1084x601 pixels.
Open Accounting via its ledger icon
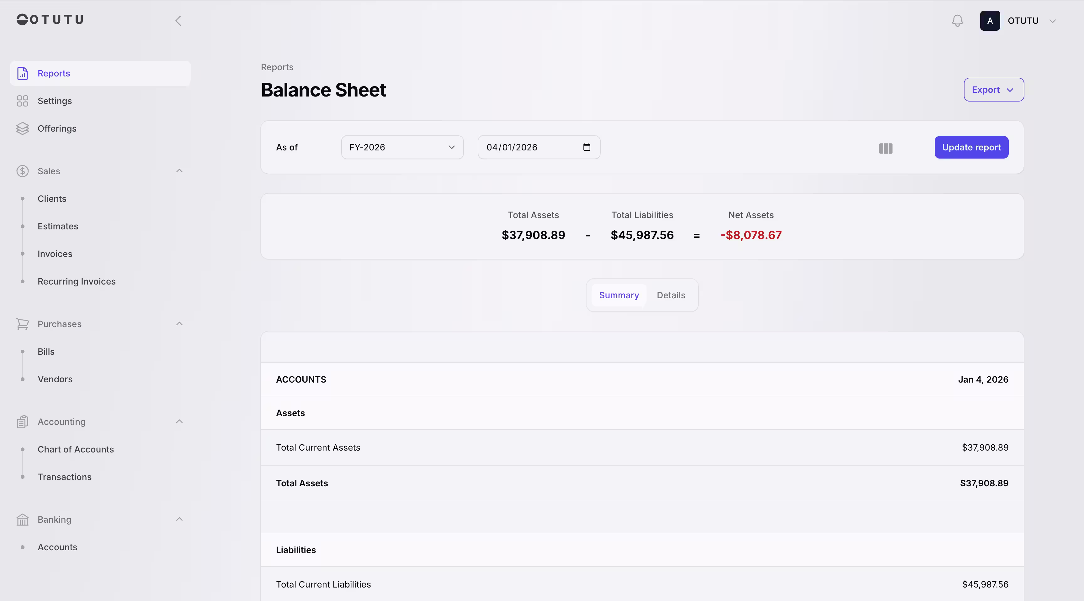click(x=22, y=421)
